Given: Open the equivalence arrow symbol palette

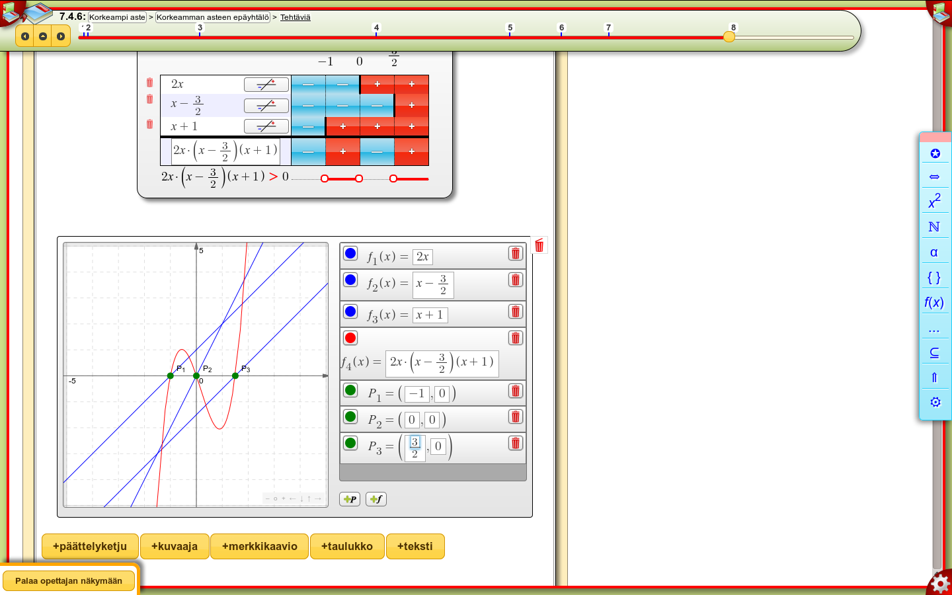Looking at the screenshot, I should [935, 177].
